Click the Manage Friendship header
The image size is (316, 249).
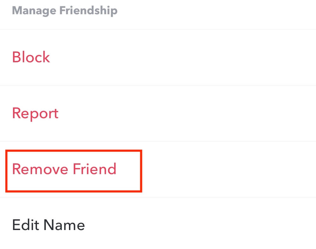point(65,11)
